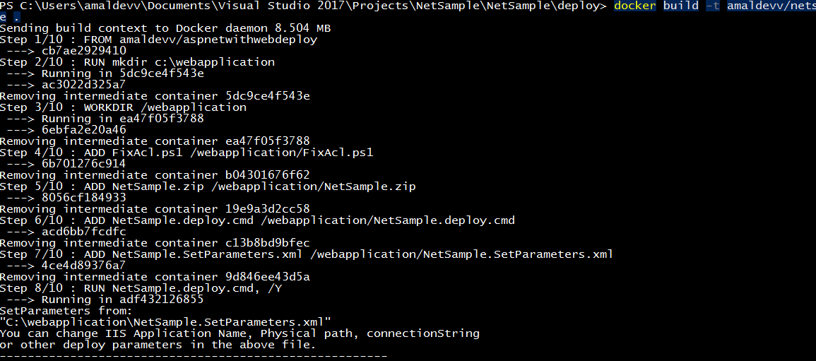Click the Step 4/10 ADD FixAcl.ps1 line
The width and height of the screenshot is (816, 361).
(187, 153)
